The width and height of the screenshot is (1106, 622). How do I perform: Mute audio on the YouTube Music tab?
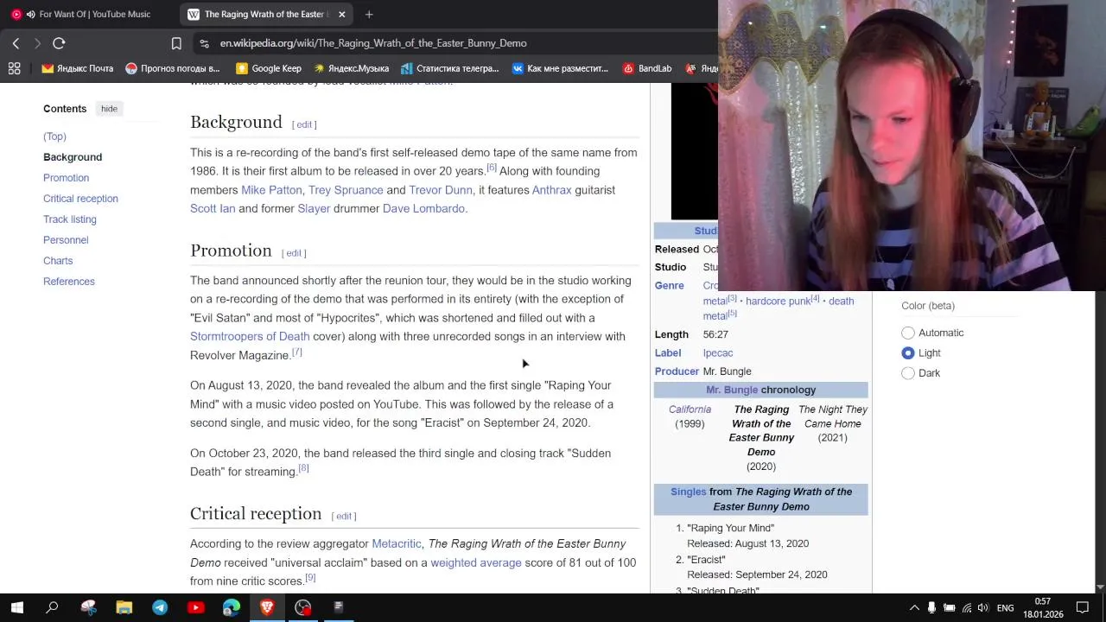[30, 14]
